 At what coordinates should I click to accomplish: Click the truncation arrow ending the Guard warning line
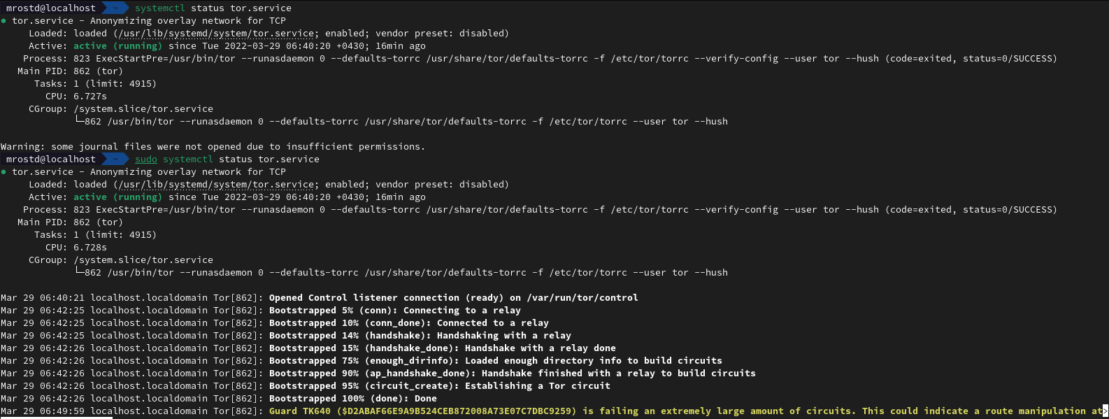click(x=1106, y=411)
